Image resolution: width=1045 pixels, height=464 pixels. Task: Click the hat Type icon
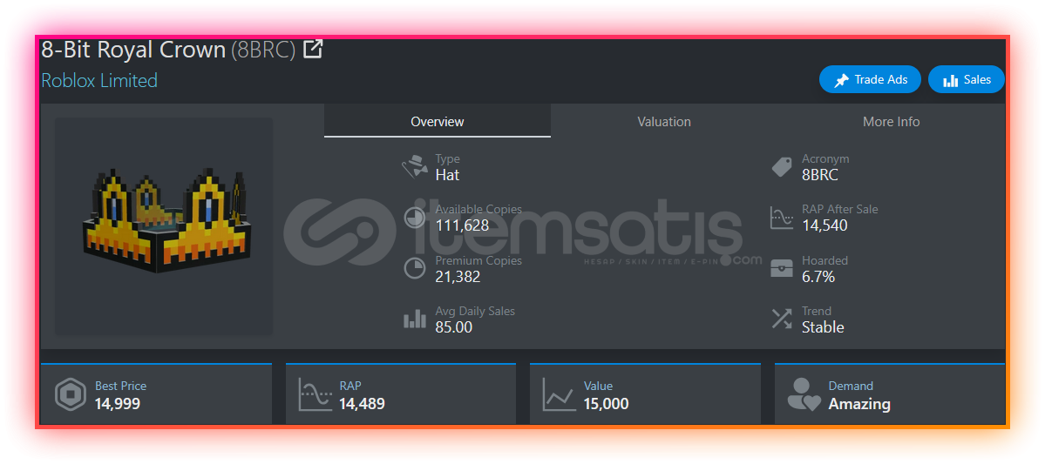coord(415,166)
